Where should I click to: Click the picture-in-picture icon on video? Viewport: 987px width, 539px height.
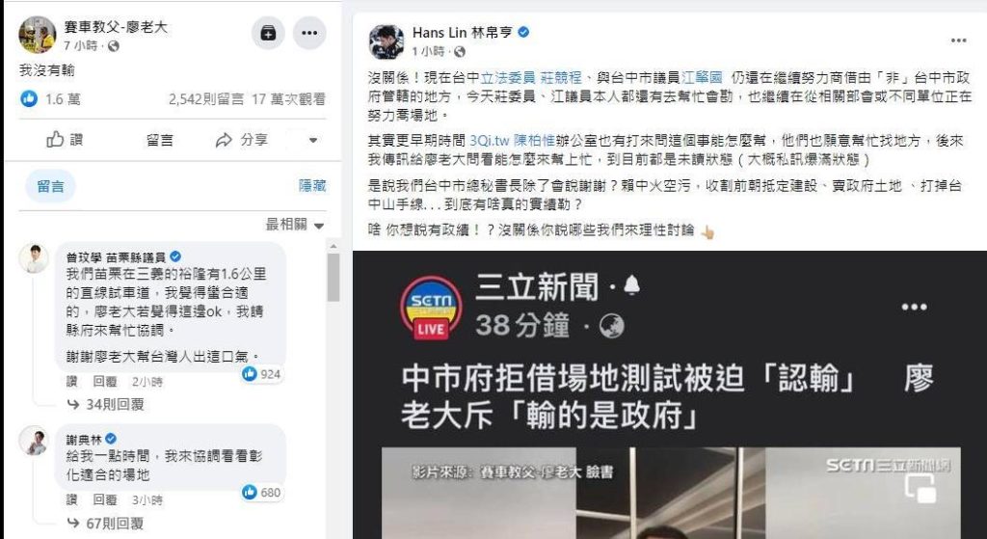919,489
